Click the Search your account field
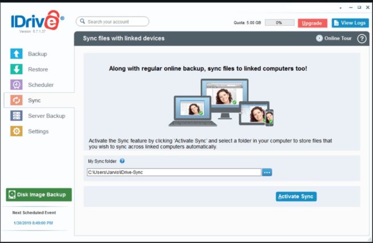373x243 pixels. 112,22
